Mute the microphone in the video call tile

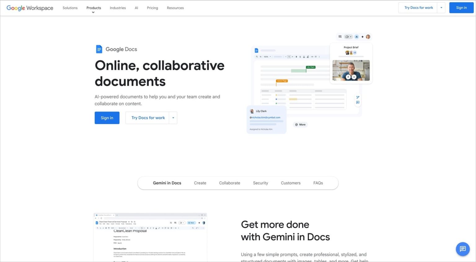(x=348, y=77)
